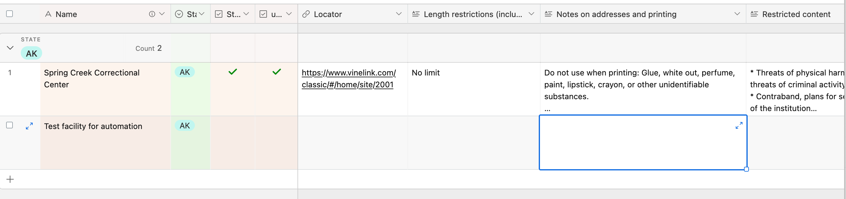Click the single select icon in the Sta column header
This screenshot has width=846, height=199.
(179, 14)
